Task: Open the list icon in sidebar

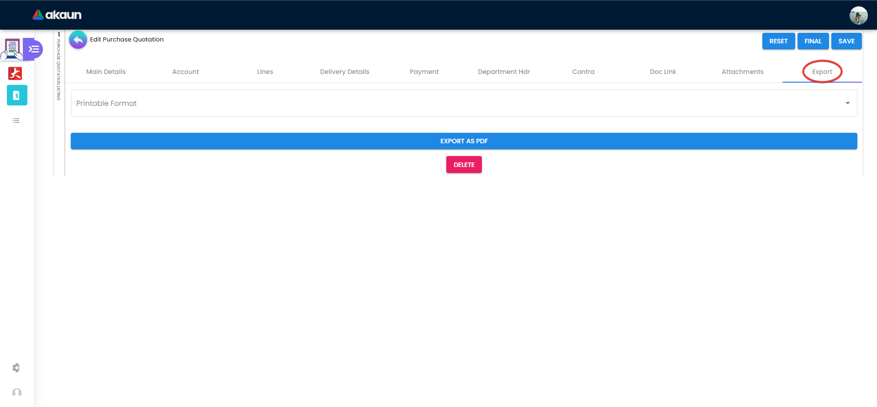Action: pos(16,120)
